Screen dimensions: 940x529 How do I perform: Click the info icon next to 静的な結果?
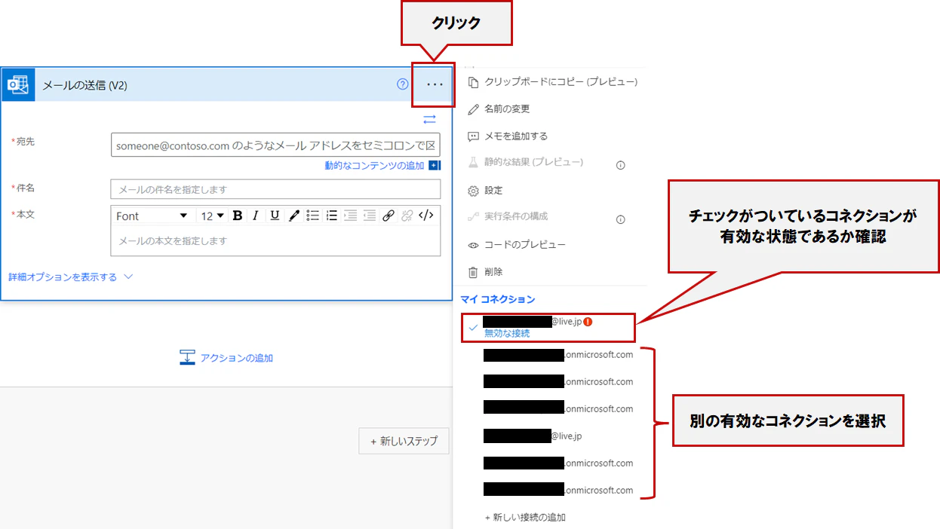pyautogui.click(x=621, y=165)
